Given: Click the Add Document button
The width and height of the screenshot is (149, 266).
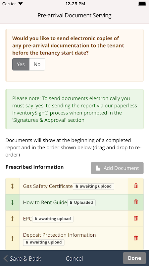Looking at the screenshot, I should (x=117, y=168).
